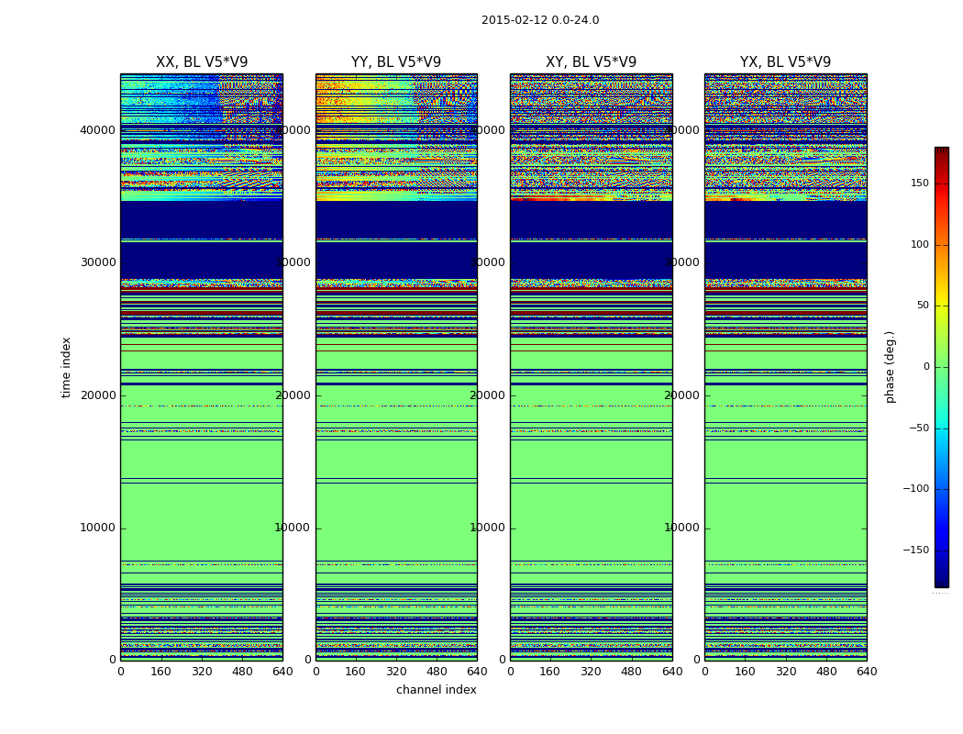Click the "channel index" x-axis label

click(x=437, y=690)
